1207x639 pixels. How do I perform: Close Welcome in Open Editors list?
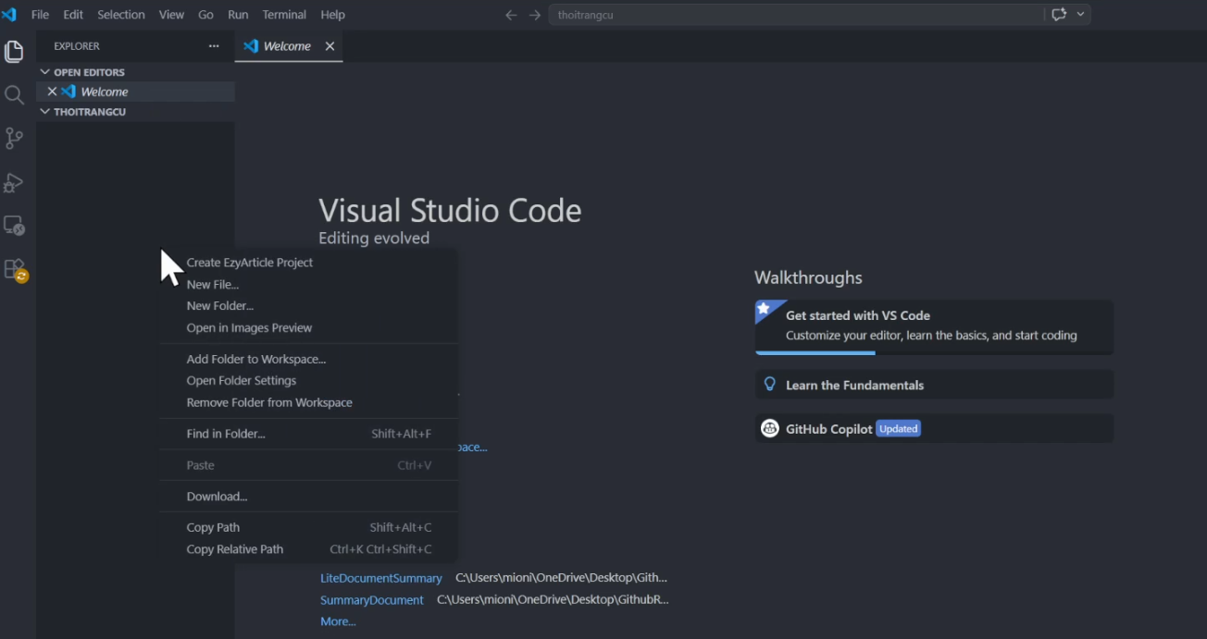pos(52,92)
